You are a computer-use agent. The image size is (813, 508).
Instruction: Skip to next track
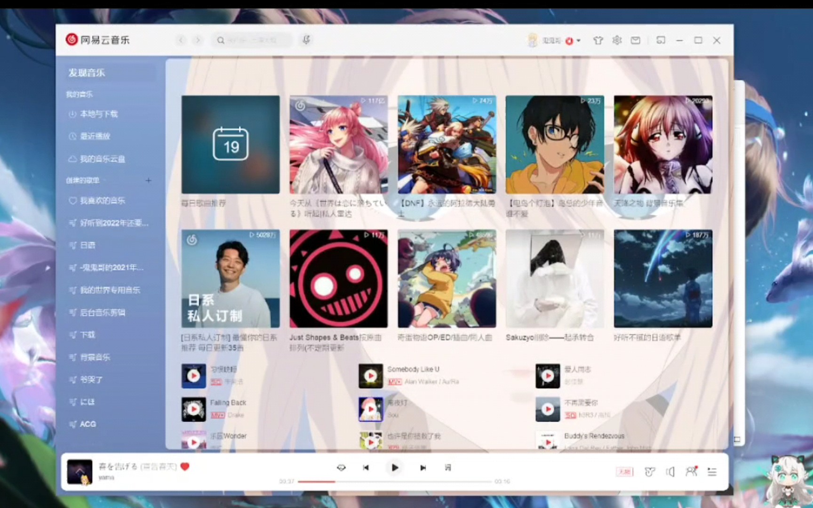(423, 468)
